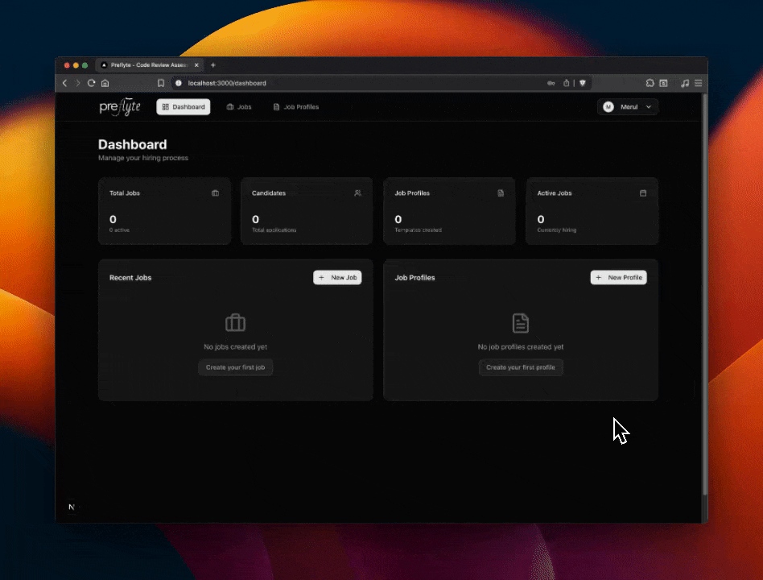Click the people icon on Candidates card
The width and height of the screenshot is (763, 580).
pos(357,193)
